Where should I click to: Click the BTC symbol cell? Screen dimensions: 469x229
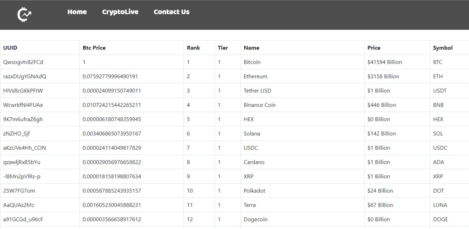pyautogui.click(x=450, y=62)
